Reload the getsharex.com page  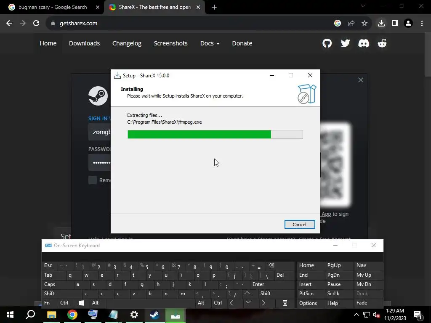coord(36,24)
